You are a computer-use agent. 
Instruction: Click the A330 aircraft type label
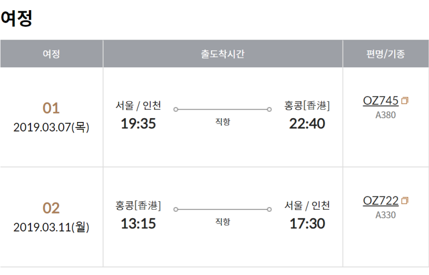(x=386, y=215)
